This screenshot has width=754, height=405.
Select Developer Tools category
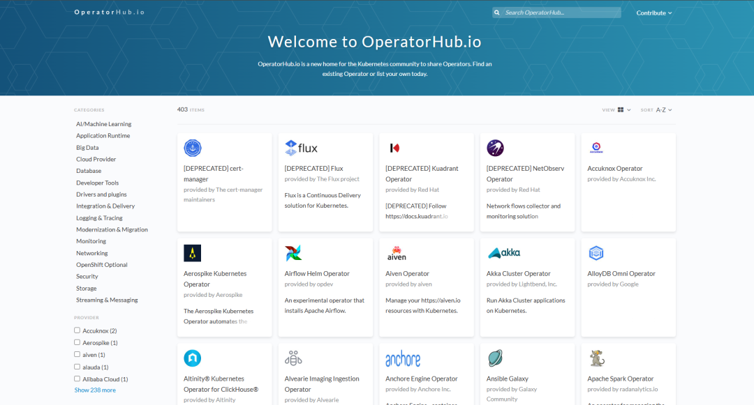pyautogui.click(x=97, y=183)
